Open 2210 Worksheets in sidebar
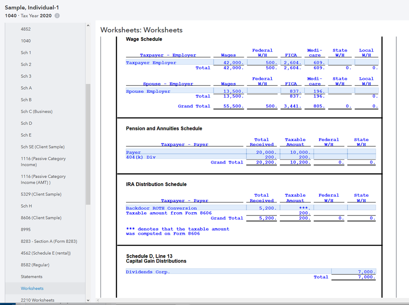 pyautogui.click(x=37, y=300)
